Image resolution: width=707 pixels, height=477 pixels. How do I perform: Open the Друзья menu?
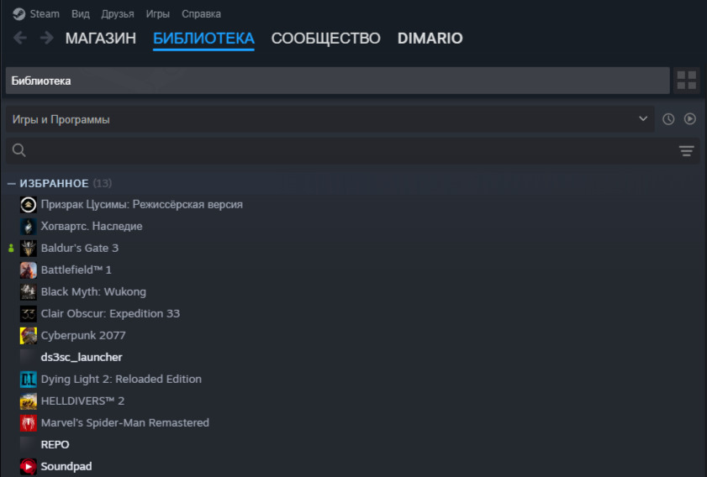pos(117,13)
